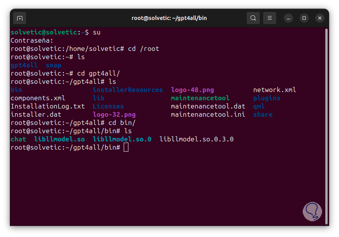The height and width of the screenshot is (237, 339).
Task: Click the green chat executable
Action: click(18, 139)
